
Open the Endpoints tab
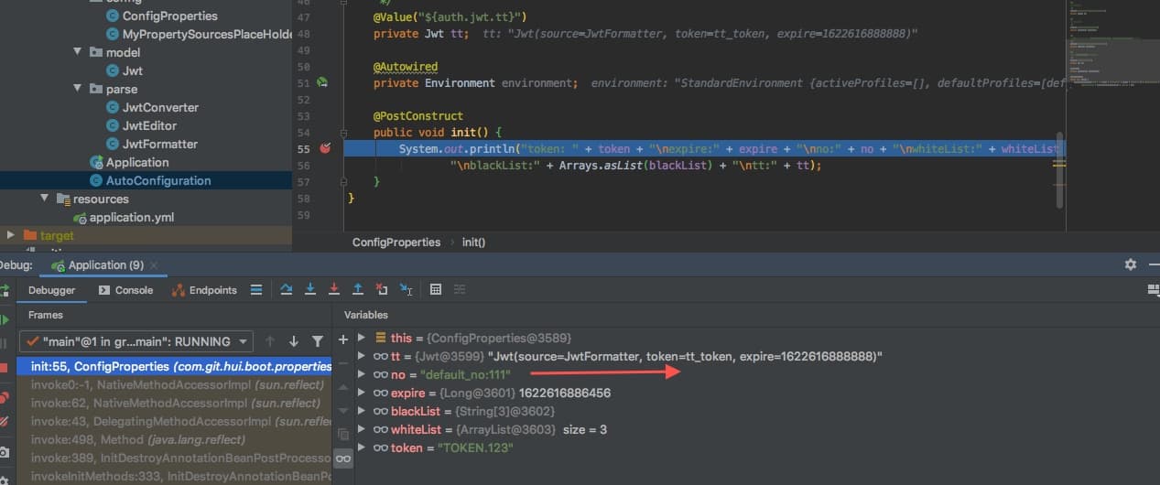tap(204, 290)
